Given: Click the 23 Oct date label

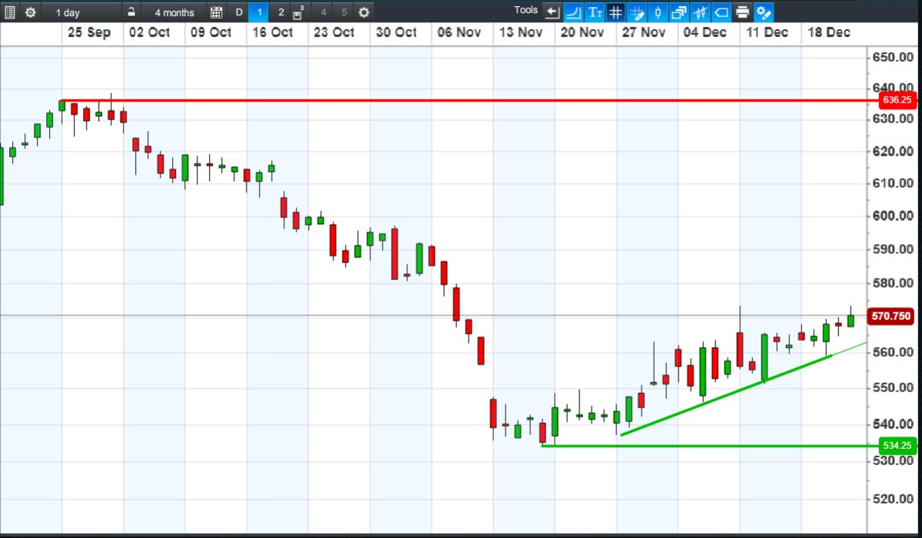Looking at the screenshot, I should pyautogui.click(x=334, y=33).
